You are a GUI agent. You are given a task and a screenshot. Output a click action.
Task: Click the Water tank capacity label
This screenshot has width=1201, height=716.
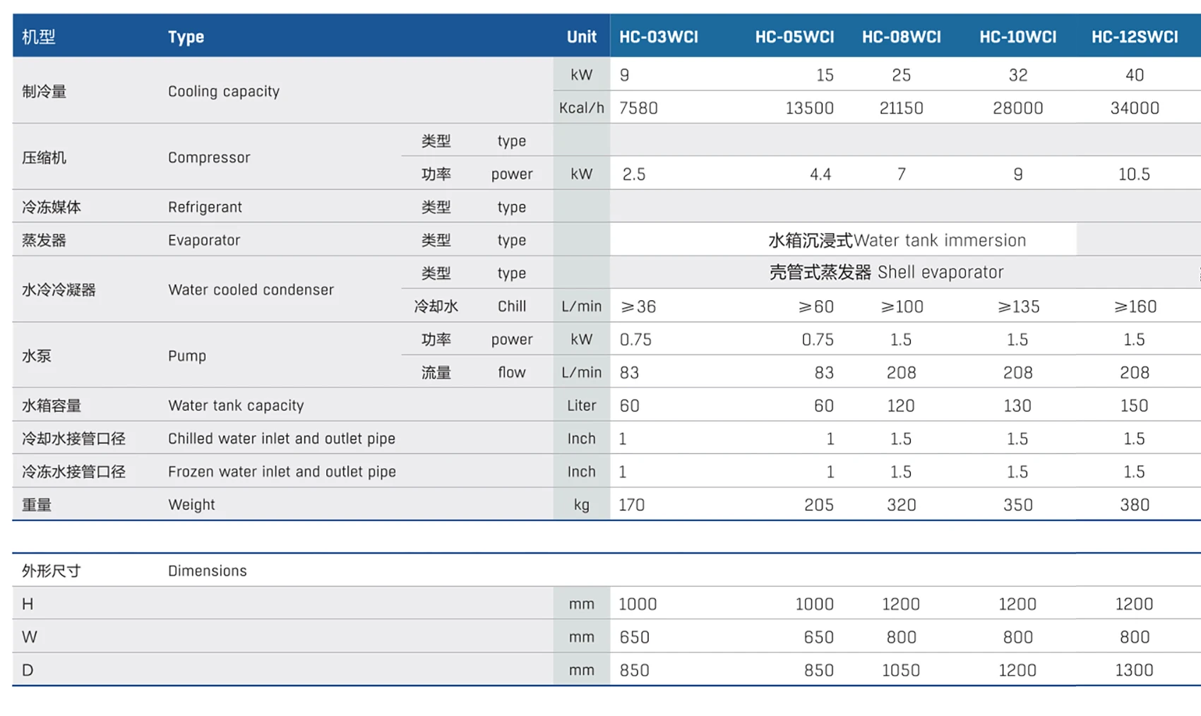point(236,406)
